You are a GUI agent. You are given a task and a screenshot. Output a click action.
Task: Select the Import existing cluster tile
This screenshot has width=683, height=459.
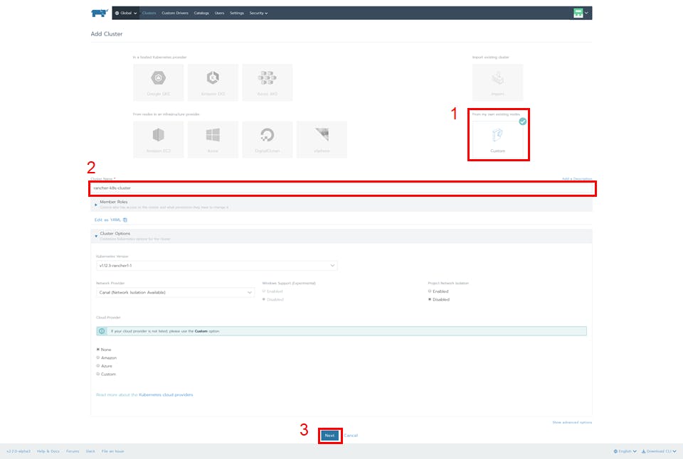[497, 82]
